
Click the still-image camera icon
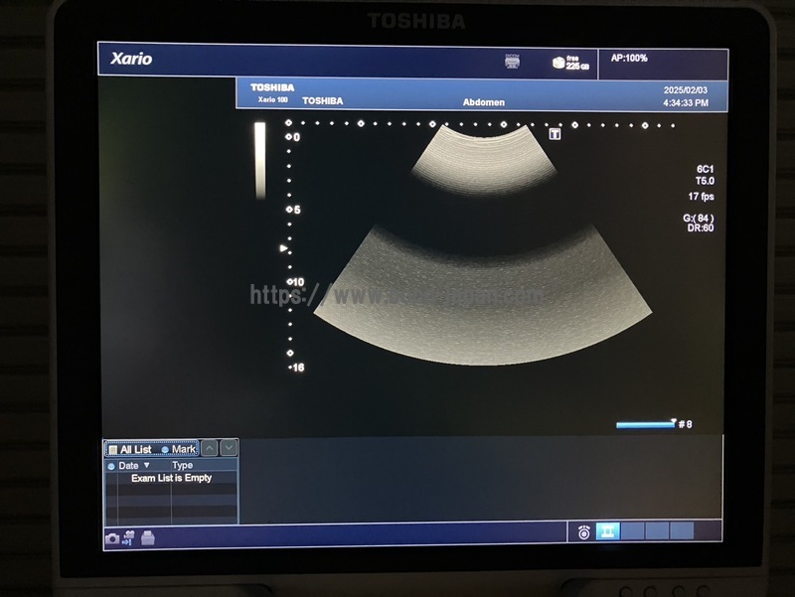point(111,538)
